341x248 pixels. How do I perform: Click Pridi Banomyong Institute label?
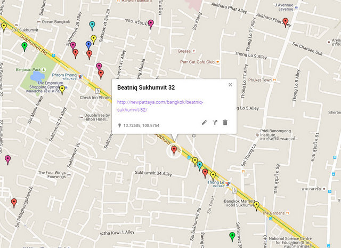pos(278,135)
